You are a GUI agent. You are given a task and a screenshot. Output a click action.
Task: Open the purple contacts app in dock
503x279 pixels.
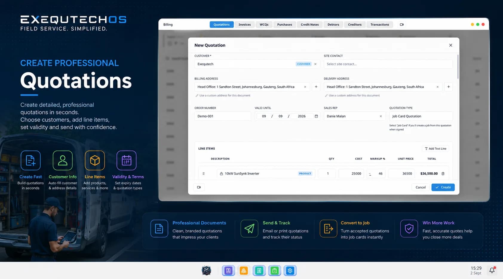[229, 271]
